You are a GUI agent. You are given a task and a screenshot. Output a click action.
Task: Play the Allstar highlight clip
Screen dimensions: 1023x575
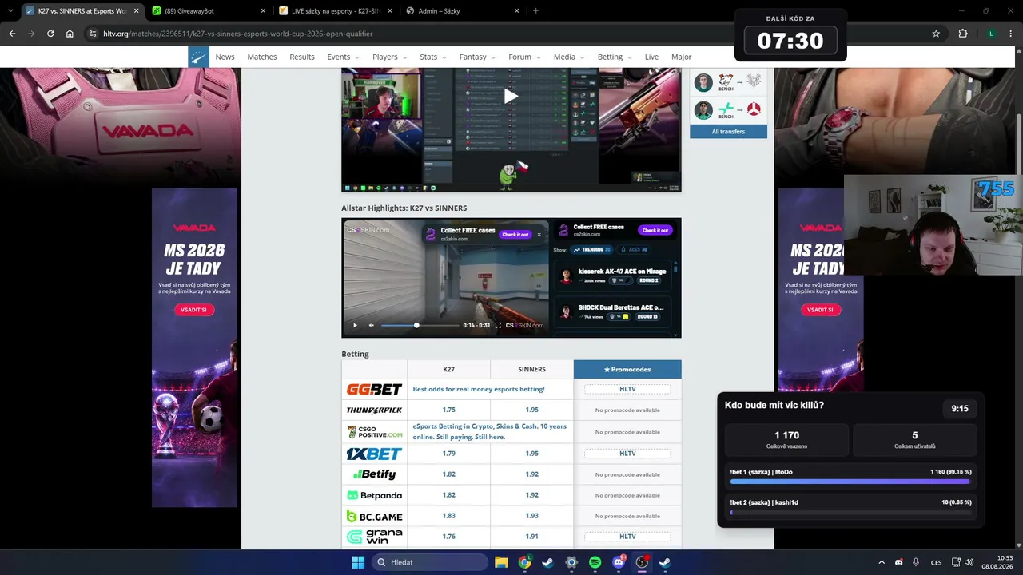(x=356, y=325)
